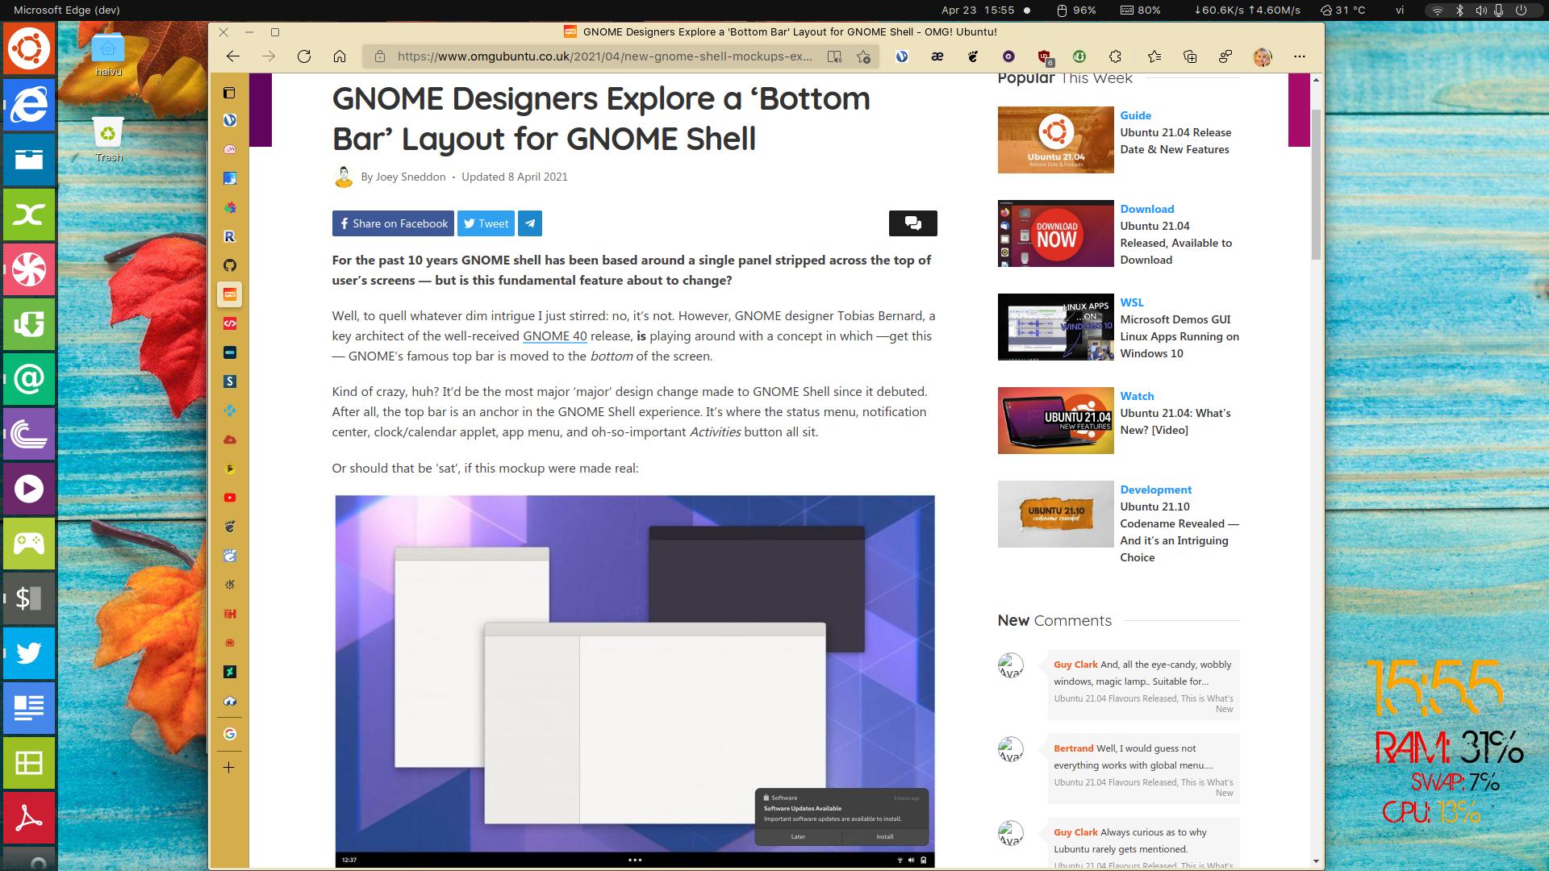Open the Favorites list in the toolbar
This screenshot has width=1549, height=871.
pos(1154,56)
